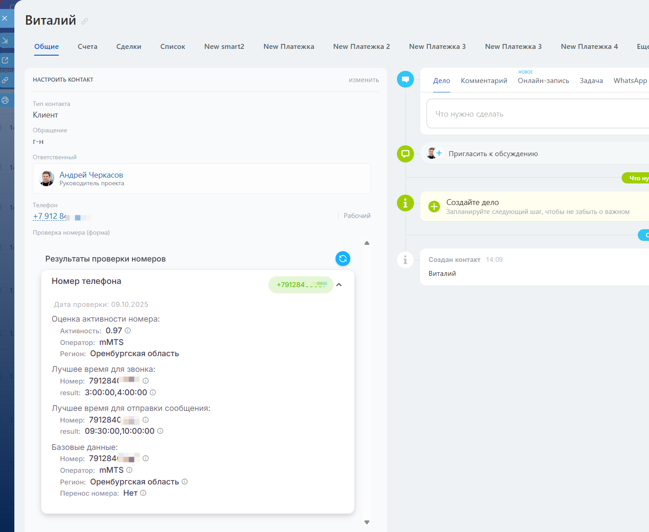The width and height of the screenshot is (649, 532).
Task: Open contact card in new window icon
Action: coord(5,60)
